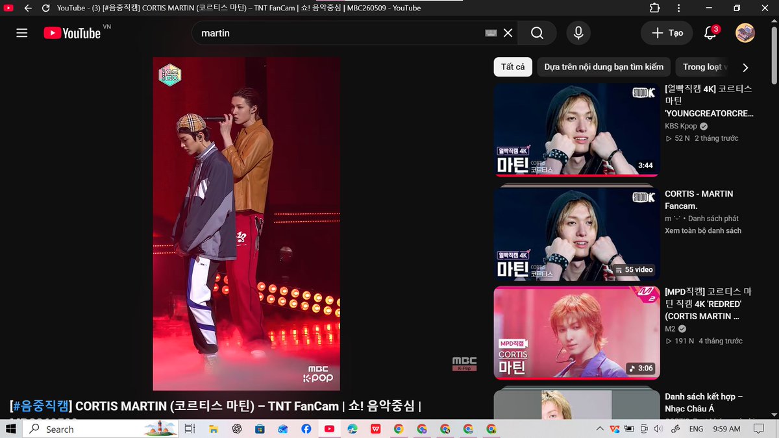
Task: Open the Windows Start button
Action: point(11,429)
